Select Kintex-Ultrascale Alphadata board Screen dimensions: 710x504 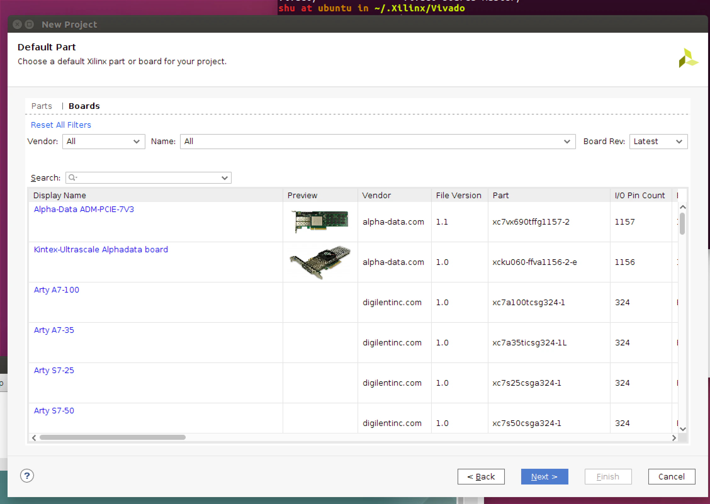pyautogui.click(x=101, y=249)
